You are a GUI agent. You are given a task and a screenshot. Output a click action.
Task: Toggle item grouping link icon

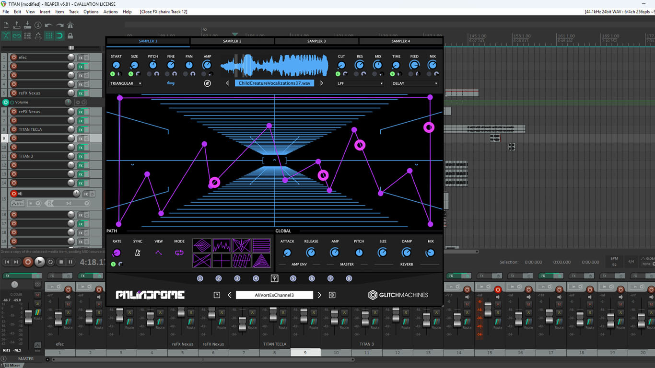(17, 35)
